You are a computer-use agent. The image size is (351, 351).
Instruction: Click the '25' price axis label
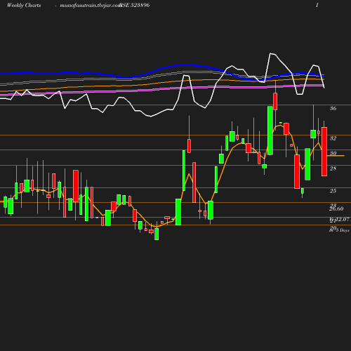click(x=333, y=191)
